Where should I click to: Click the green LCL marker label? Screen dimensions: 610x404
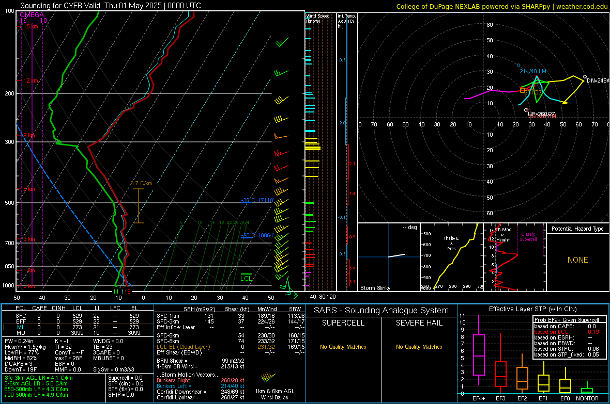click(246, 278)
